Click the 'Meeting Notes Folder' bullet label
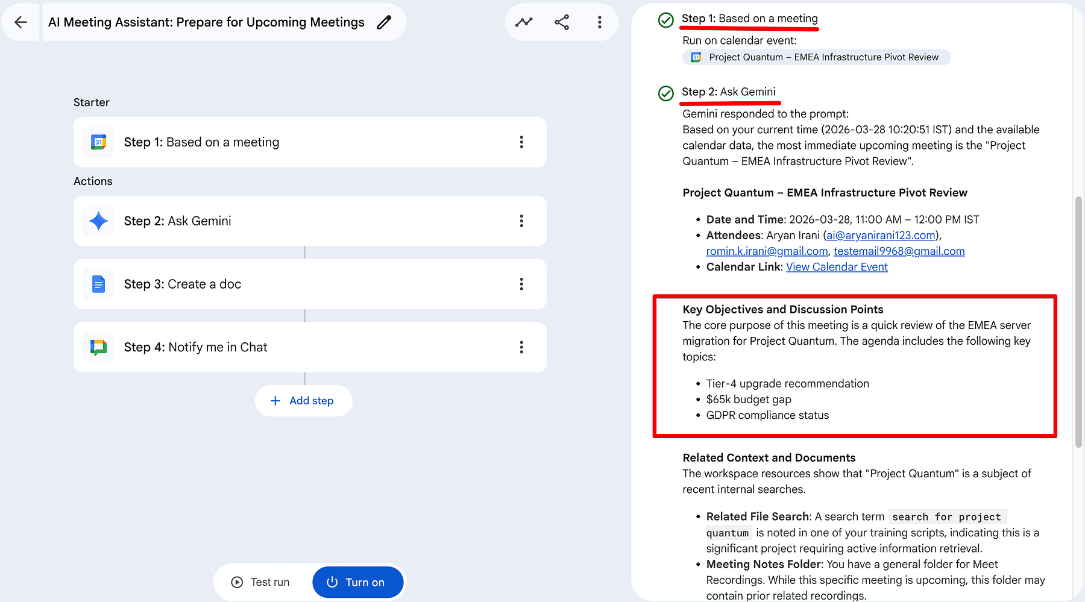 [764, 564]
